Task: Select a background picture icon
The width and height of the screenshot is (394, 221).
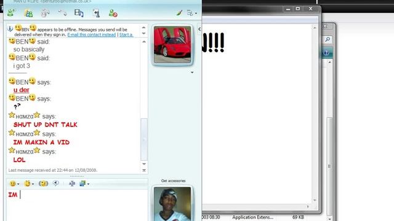Action: [x=82, y=184]
